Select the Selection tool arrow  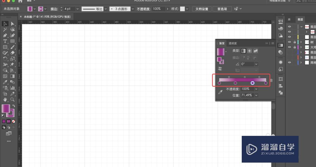[5, 24]
